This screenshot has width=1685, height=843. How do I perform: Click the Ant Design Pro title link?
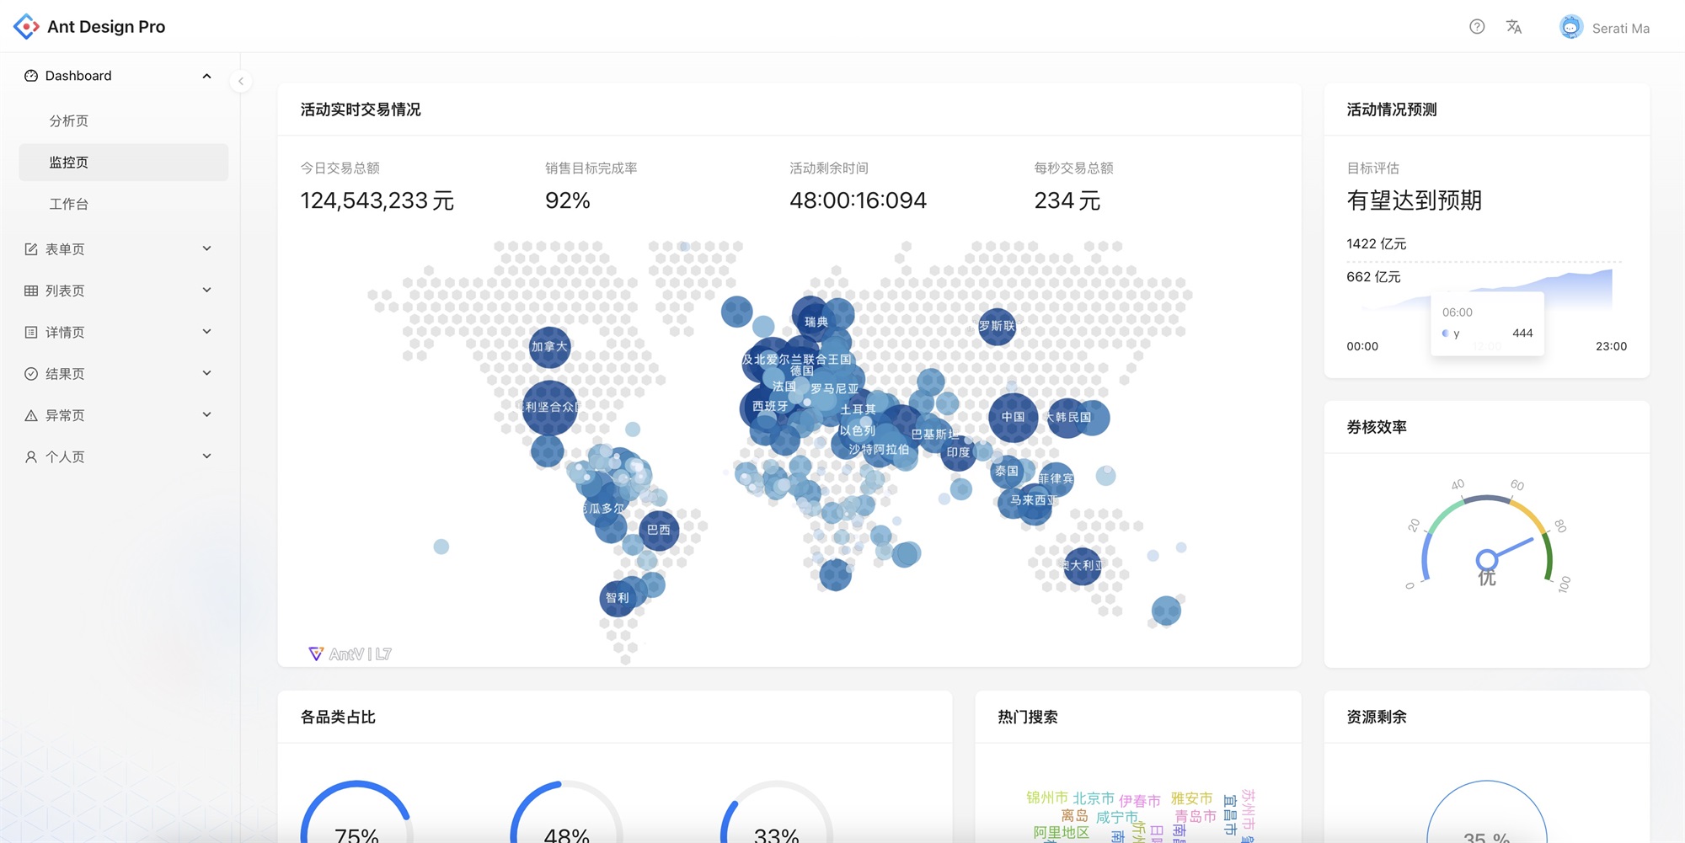[106, 27]
